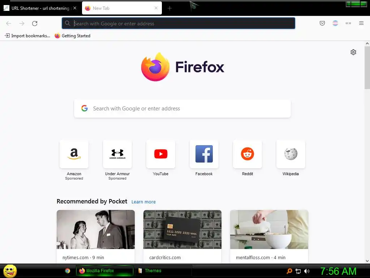Open a new tab with plus button
The height and width of the screenshot is (278, 370).
pyautogui.click(x=170, y=8)
